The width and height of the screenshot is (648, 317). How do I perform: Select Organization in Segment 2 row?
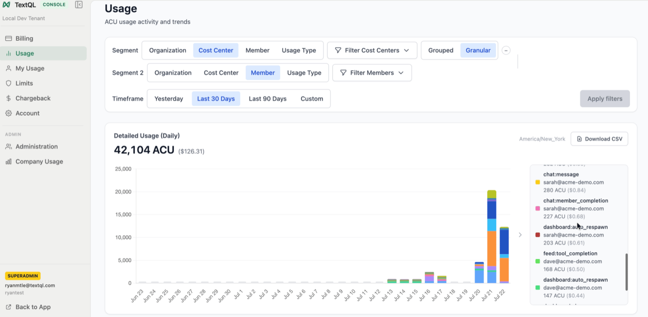pos(173,73)
